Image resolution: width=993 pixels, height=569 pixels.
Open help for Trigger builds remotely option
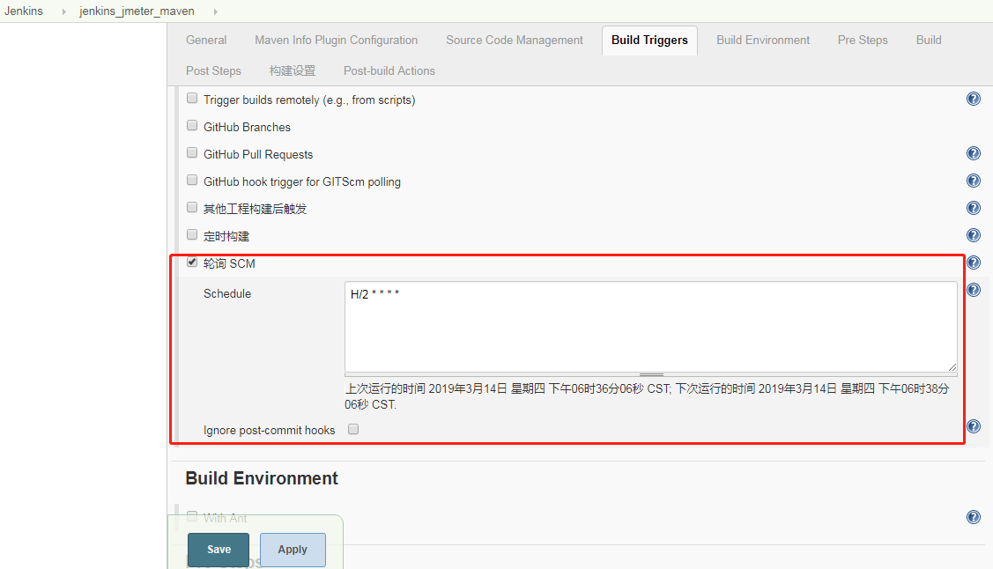click(x=973, y=99)
